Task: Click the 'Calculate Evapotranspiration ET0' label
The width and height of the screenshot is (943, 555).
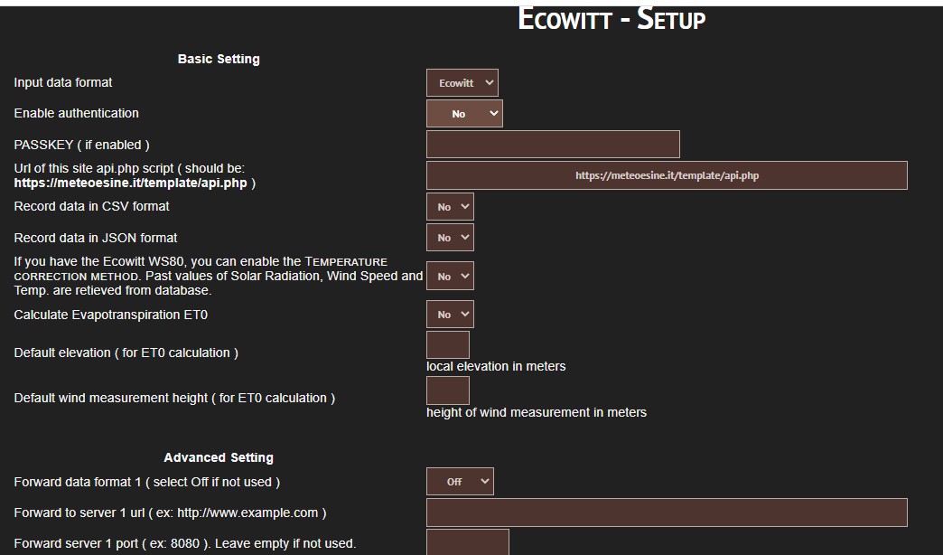Action: click(111, 315)
